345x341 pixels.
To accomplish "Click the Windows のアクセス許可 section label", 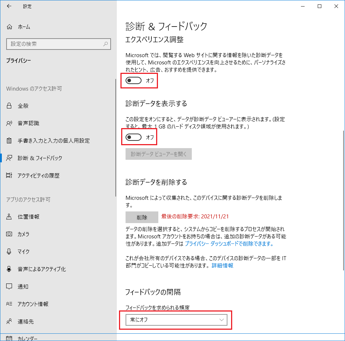I will tap(34, 89).
